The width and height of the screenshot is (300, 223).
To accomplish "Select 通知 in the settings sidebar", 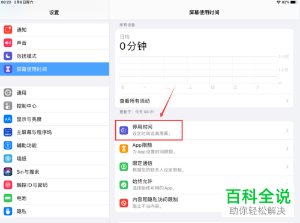I will click(55, 29).
